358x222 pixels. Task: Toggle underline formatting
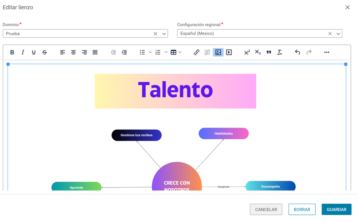pyautogui.click(x=34, y=52)
